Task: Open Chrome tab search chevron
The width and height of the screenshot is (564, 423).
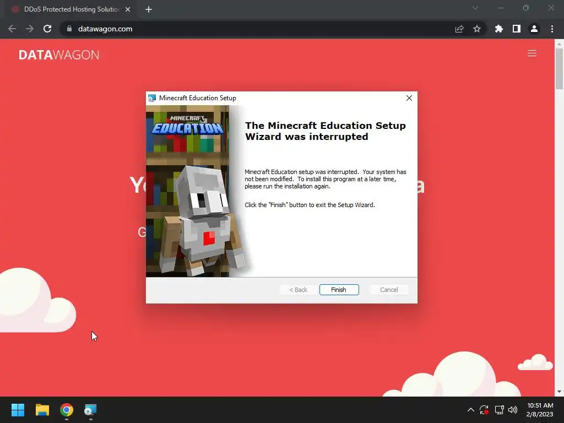Action: 475,8
